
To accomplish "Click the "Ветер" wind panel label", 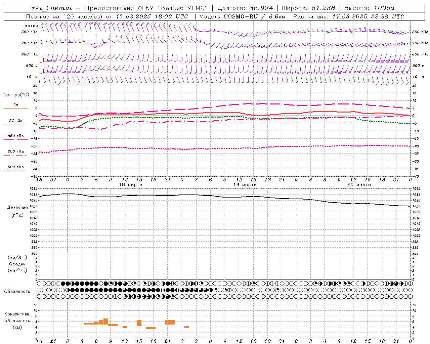I will tap(31, 26).
